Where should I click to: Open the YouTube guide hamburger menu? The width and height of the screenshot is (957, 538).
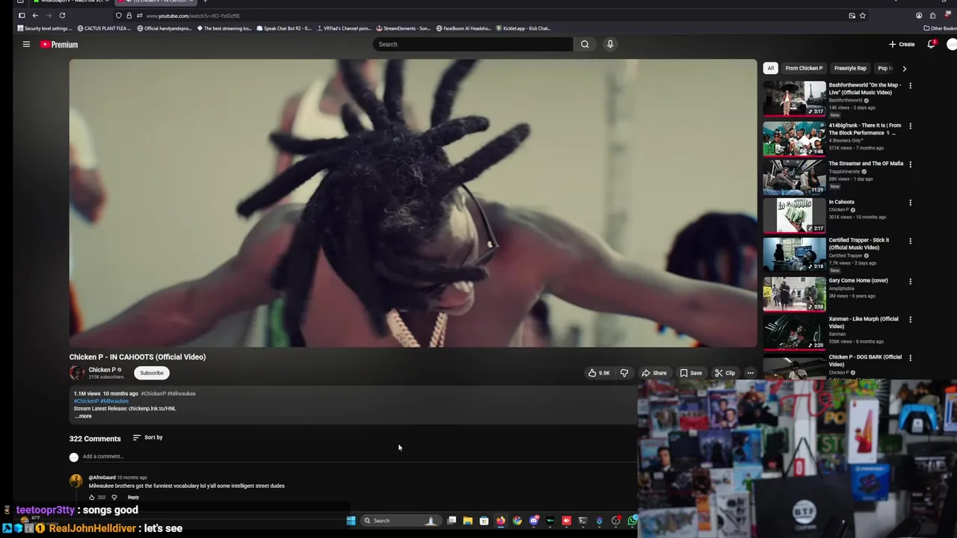tap(26, 44)
